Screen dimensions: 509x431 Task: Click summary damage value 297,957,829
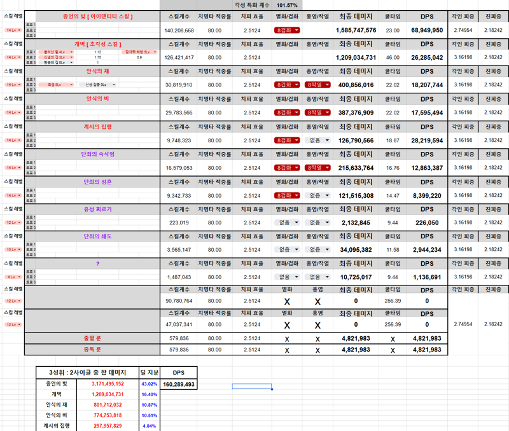pos(108,426)
